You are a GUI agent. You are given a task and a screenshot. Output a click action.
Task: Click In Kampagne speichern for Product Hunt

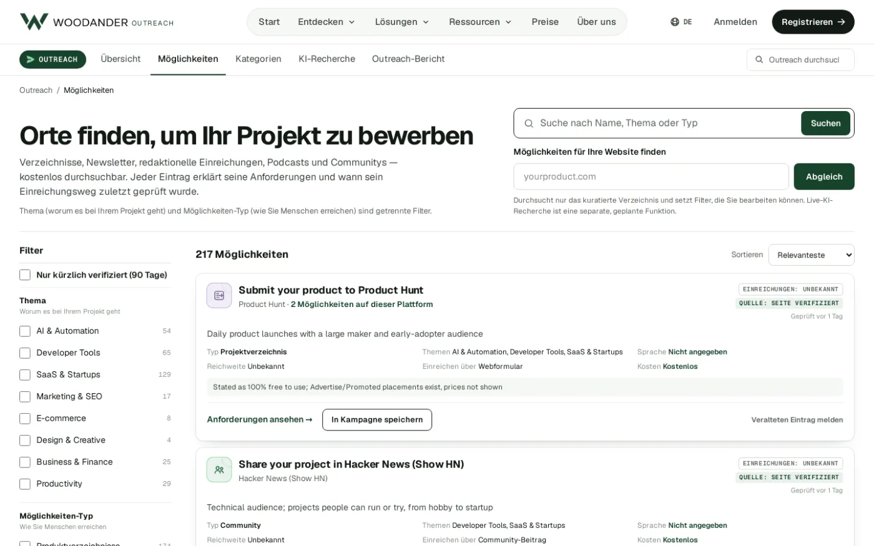coord(377,420)
